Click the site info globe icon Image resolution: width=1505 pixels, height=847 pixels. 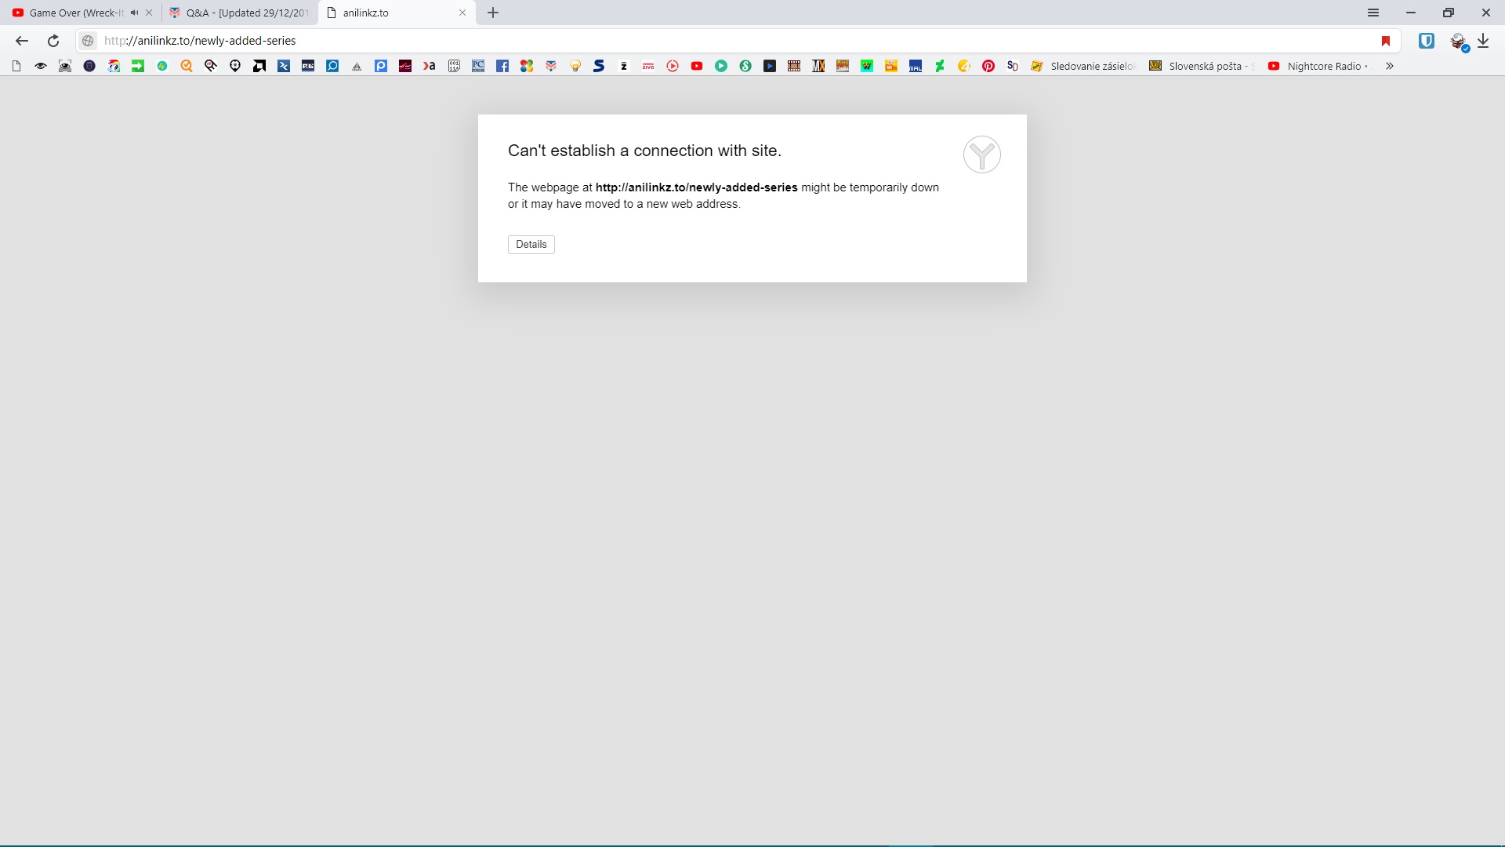click(x=89, y=41)
